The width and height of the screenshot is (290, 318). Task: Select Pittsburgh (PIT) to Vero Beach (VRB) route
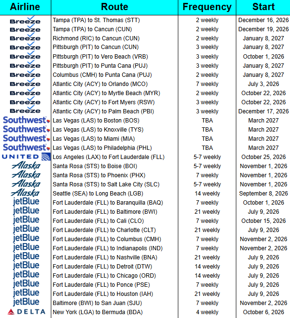[100, 57]
